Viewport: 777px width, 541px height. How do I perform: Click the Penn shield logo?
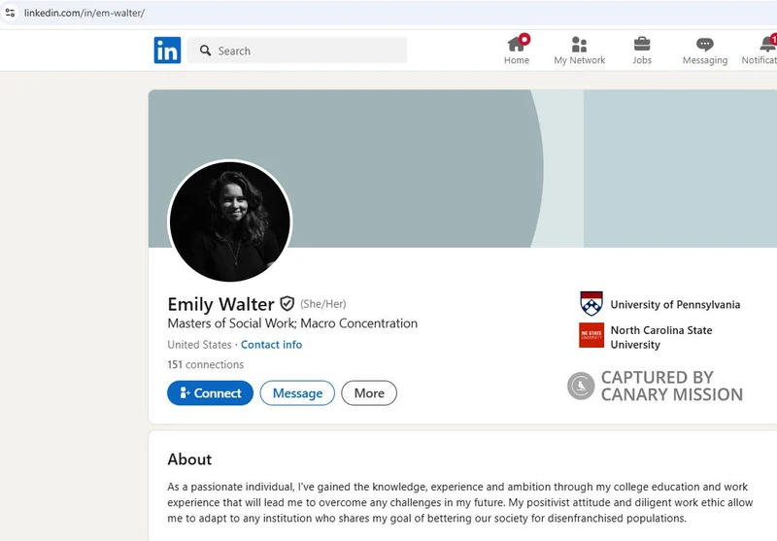pos(591,304)
